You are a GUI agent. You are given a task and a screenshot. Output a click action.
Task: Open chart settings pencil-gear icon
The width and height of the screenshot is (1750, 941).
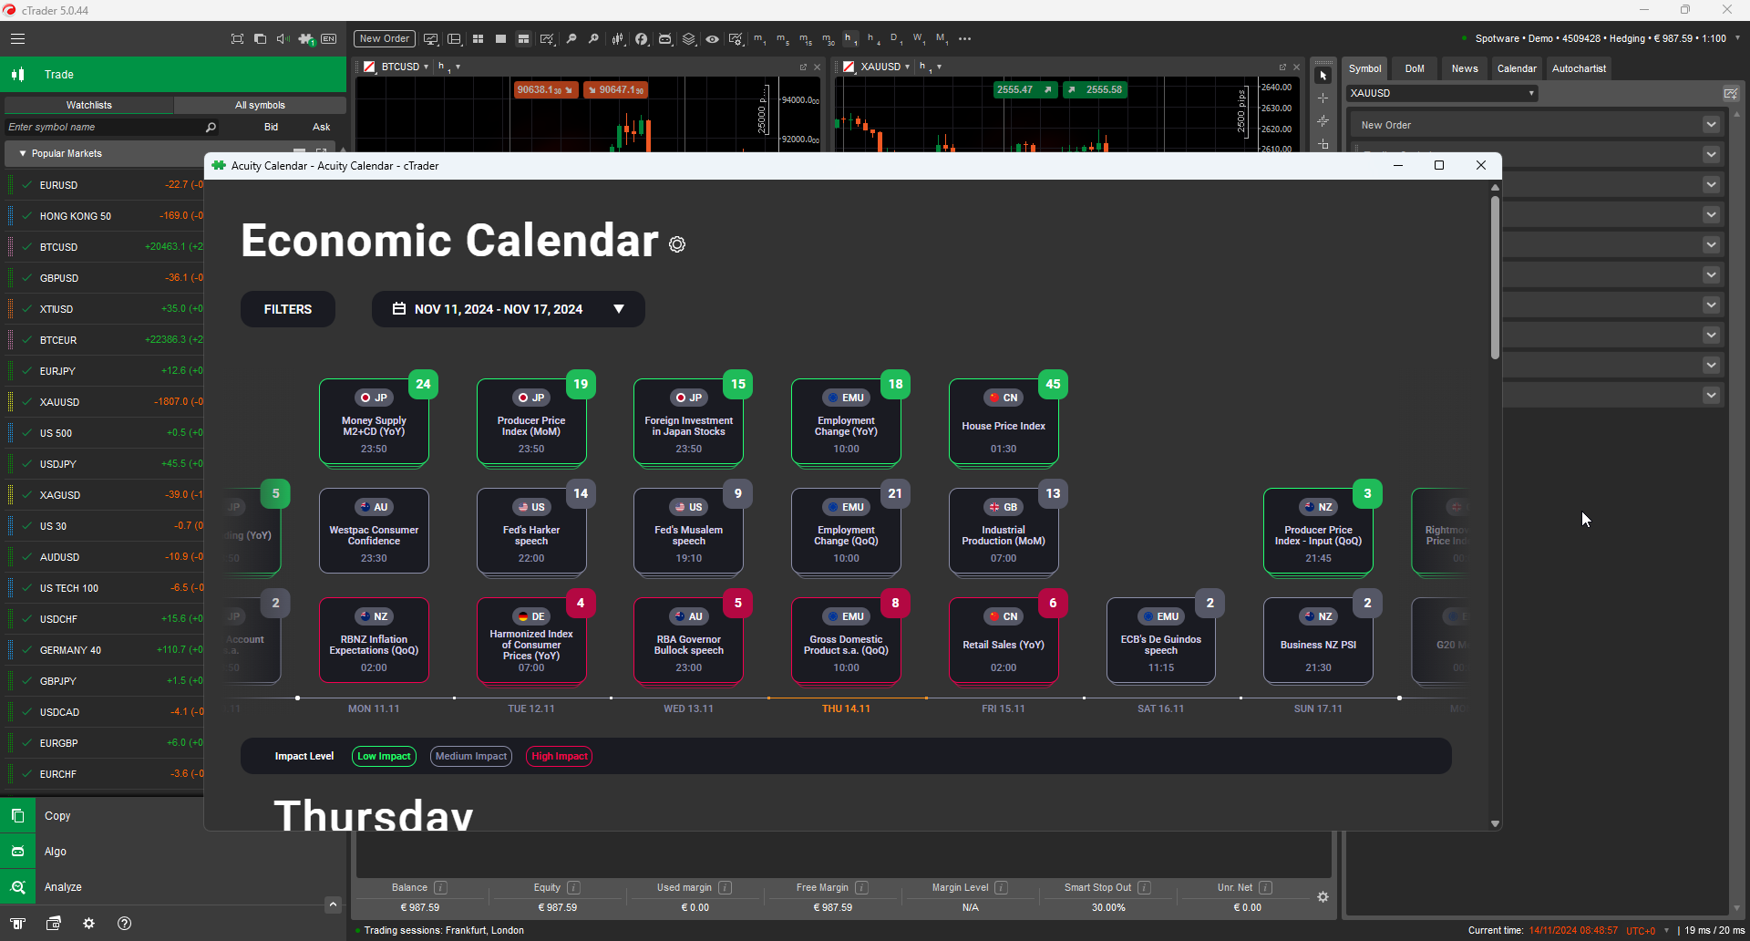[x=736, y=38]
